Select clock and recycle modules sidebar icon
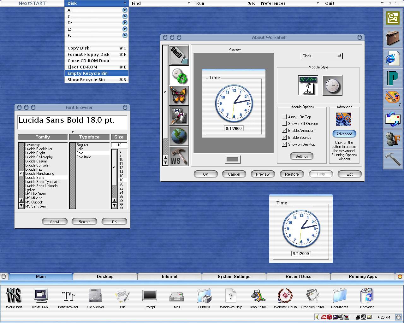Viewport: 404px width, 323px height. click(179, 75)
